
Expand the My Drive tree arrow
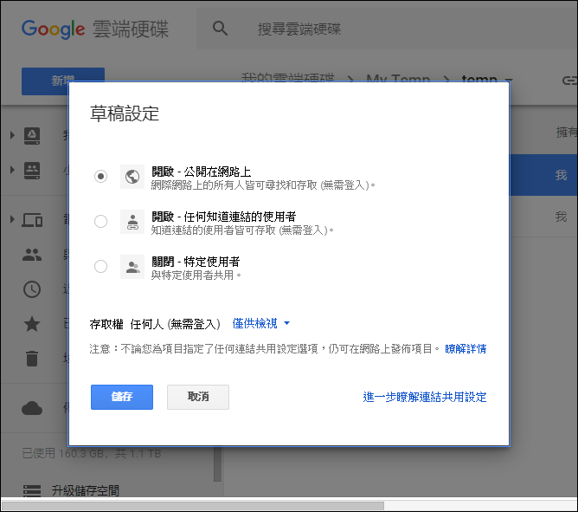12,135
